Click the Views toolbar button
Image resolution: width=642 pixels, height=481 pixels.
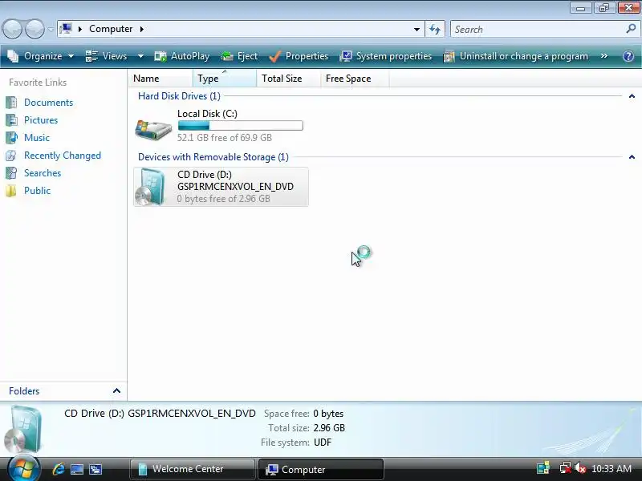[107, 56]
